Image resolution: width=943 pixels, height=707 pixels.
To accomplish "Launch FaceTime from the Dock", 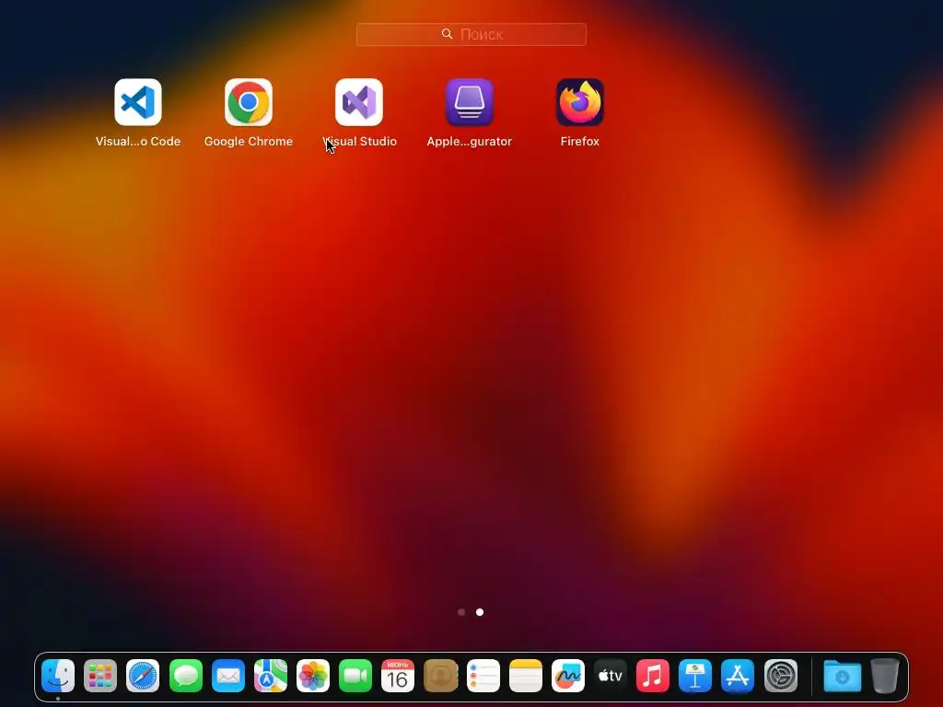I will [x=355, y=676].
